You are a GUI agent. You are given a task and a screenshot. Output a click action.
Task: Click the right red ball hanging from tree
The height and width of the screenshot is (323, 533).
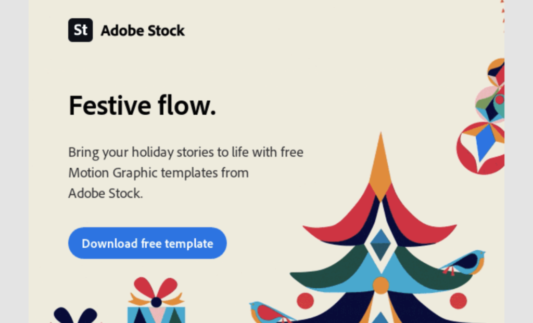pos(458,301)
